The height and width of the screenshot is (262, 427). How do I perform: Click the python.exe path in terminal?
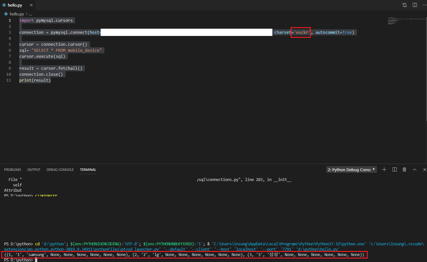(x=288, y=244)
